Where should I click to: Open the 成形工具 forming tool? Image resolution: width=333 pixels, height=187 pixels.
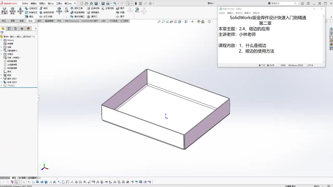76,8
